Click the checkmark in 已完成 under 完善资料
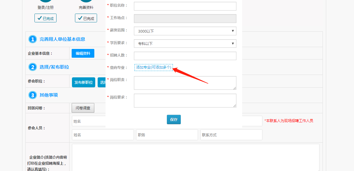The width and height of the screenshot is (354, 171). 80,18
